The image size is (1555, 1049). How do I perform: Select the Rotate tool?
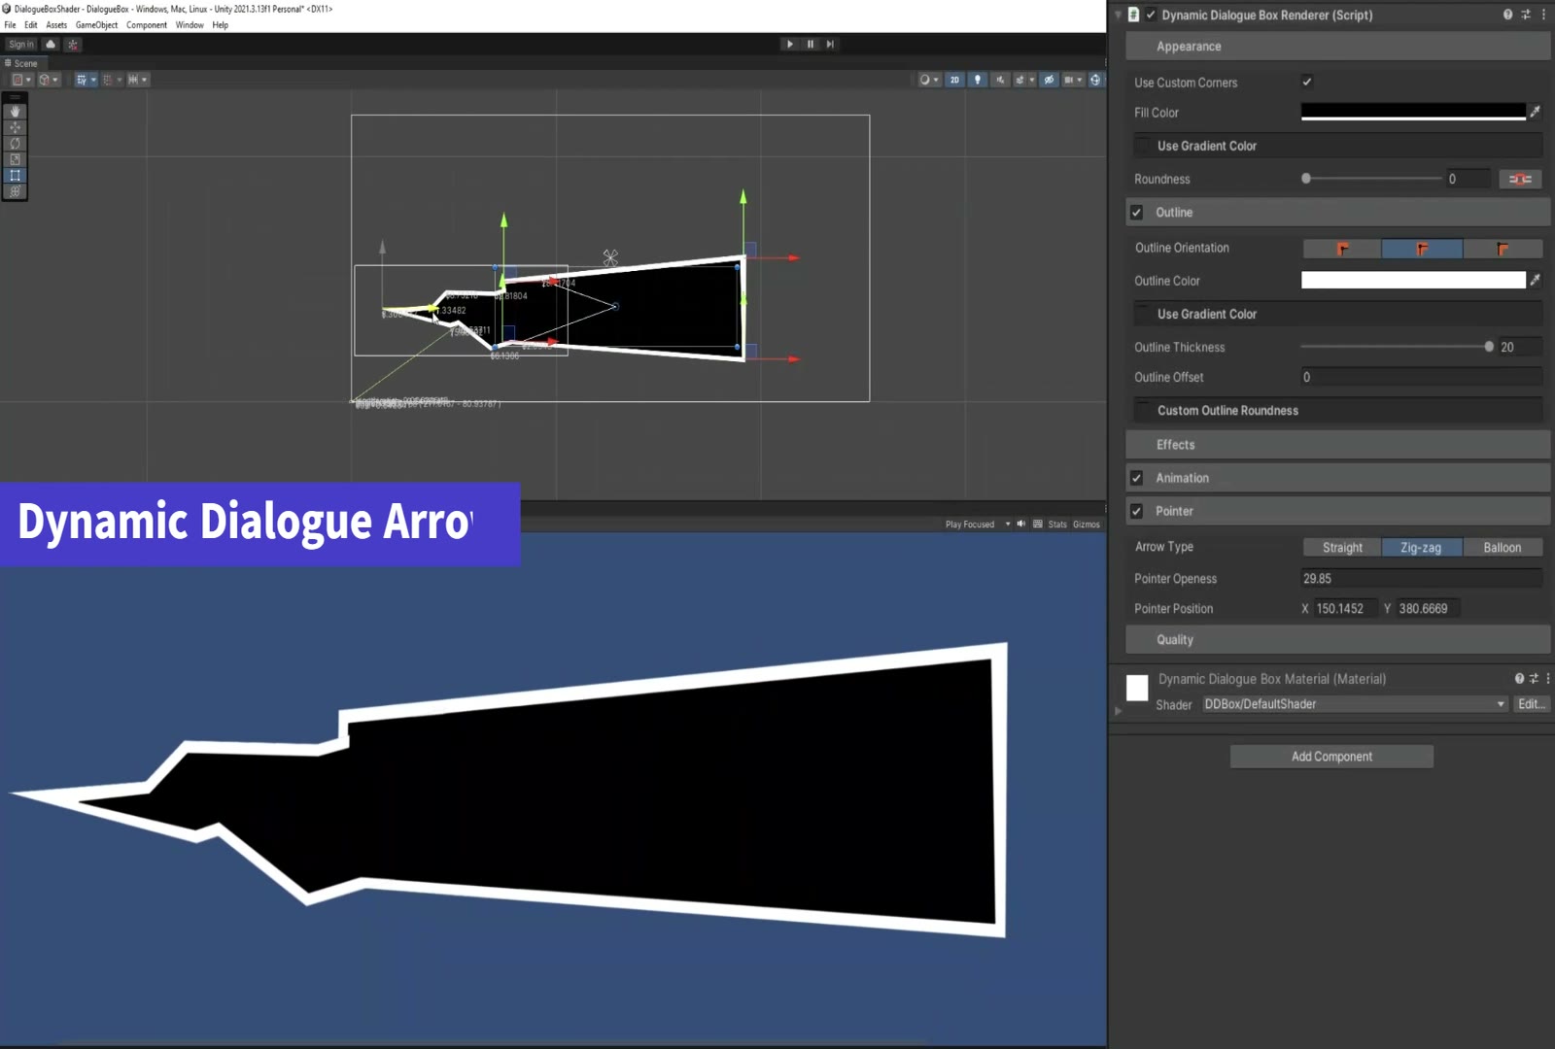coord(15,144)
